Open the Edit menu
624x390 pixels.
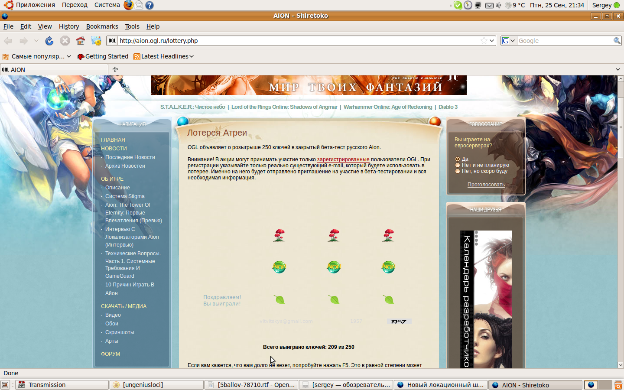26,26
